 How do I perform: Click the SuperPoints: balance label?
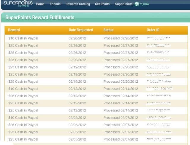[x=124, y=4]
